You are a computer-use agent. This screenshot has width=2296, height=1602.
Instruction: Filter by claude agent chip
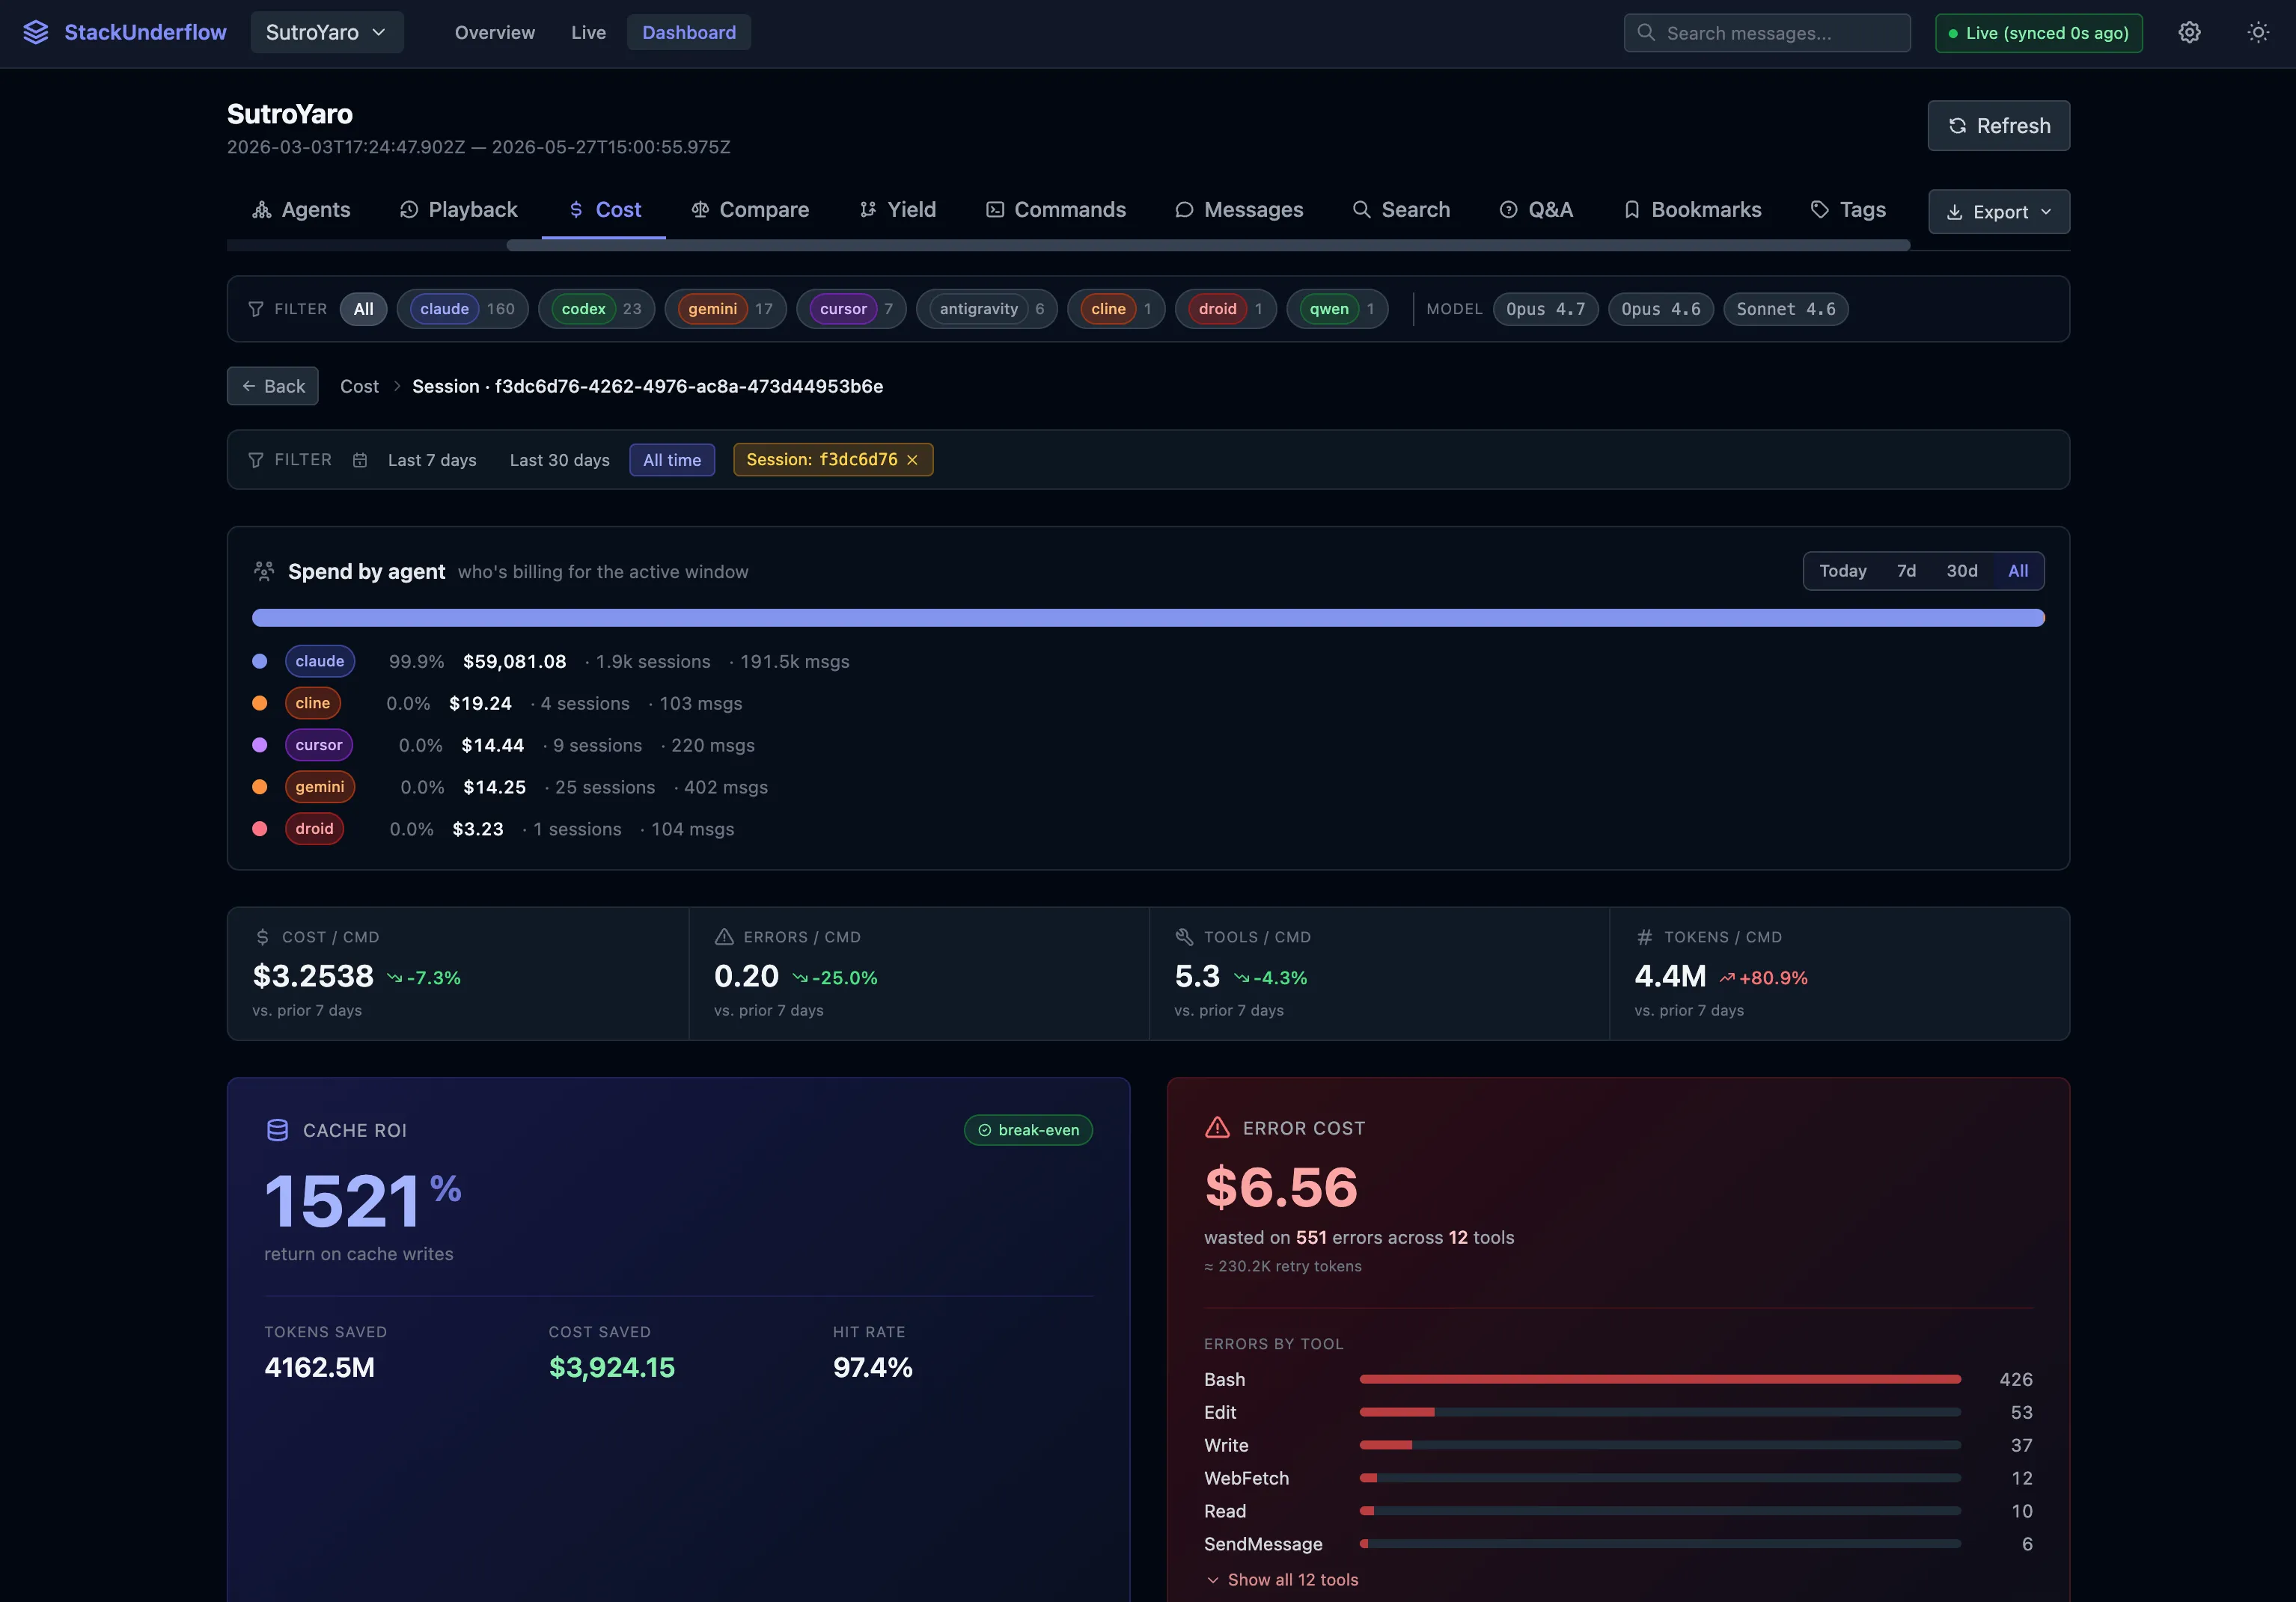click(463, 310)
